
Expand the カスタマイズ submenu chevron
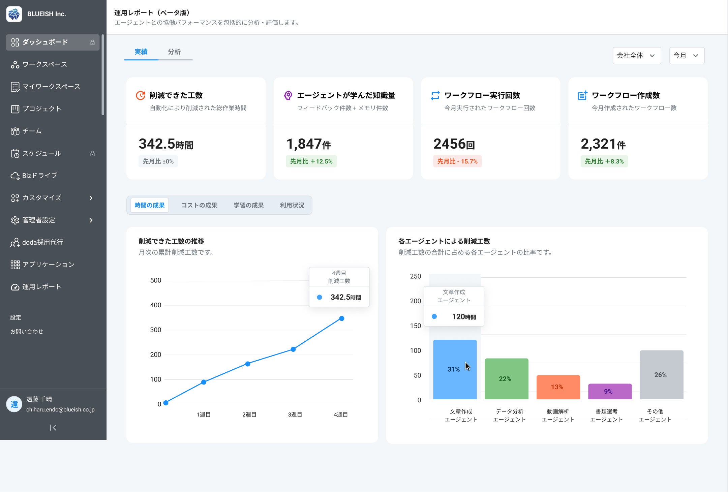click(x=91, y=198)
